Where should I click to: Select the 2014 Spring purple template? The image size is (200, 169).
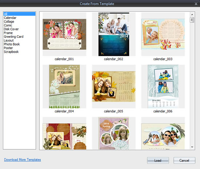pyautogui.click(x=114, y=133)
